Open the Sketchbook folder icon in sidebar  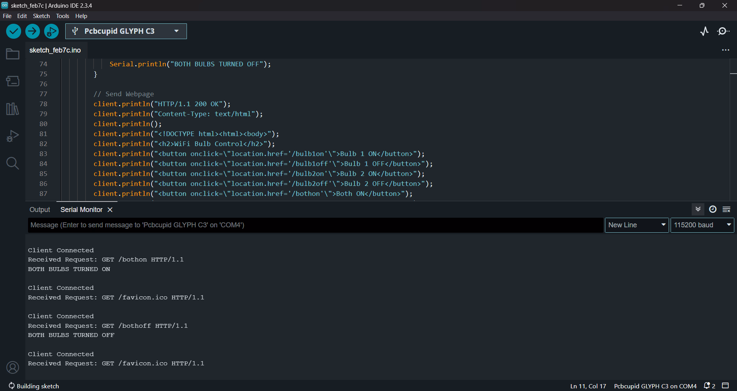point(12,54)
